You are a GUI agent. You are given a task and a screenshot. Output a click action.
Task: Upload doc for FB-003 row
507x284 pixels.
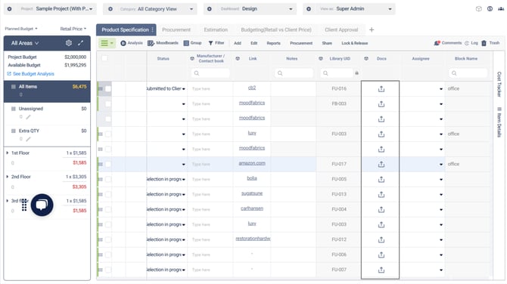(381, 104)
